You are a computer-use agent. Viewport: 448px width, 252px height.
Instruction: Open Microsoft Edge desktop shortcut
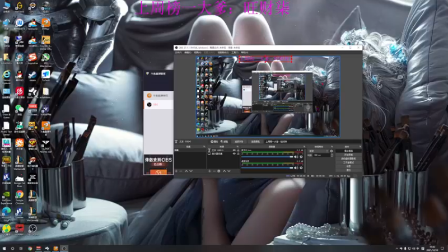(x=6, y=214)
